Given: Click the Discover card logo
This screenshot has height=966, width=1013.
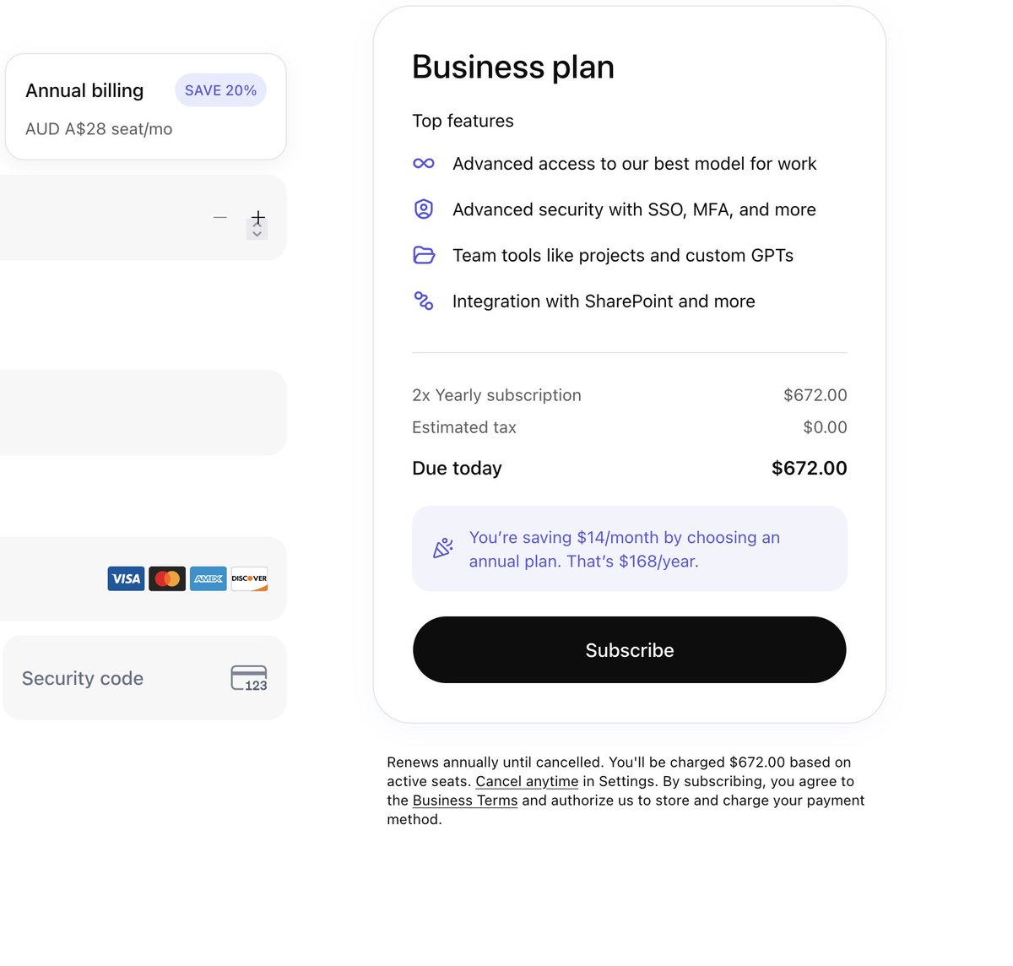Looking at the screenshot, I should (249, 578).
